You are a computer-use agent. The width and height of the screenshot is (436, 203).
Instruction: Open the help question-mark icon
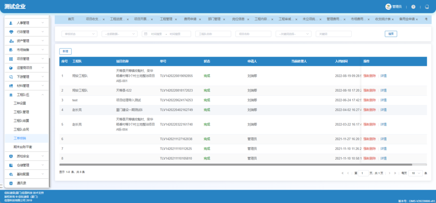(413, 7)
